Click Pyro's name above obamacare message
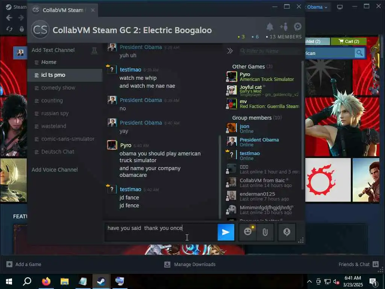This screenshot has width=385, height=289. pos(126,145)
